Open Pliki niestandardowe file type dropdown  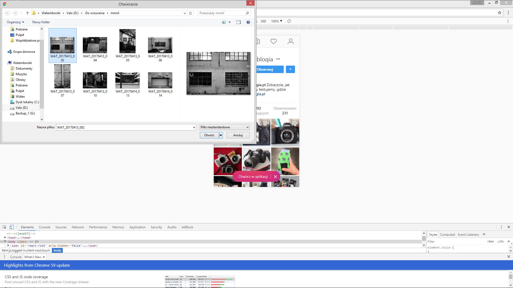pyautogui.click(x=224, y=127)
